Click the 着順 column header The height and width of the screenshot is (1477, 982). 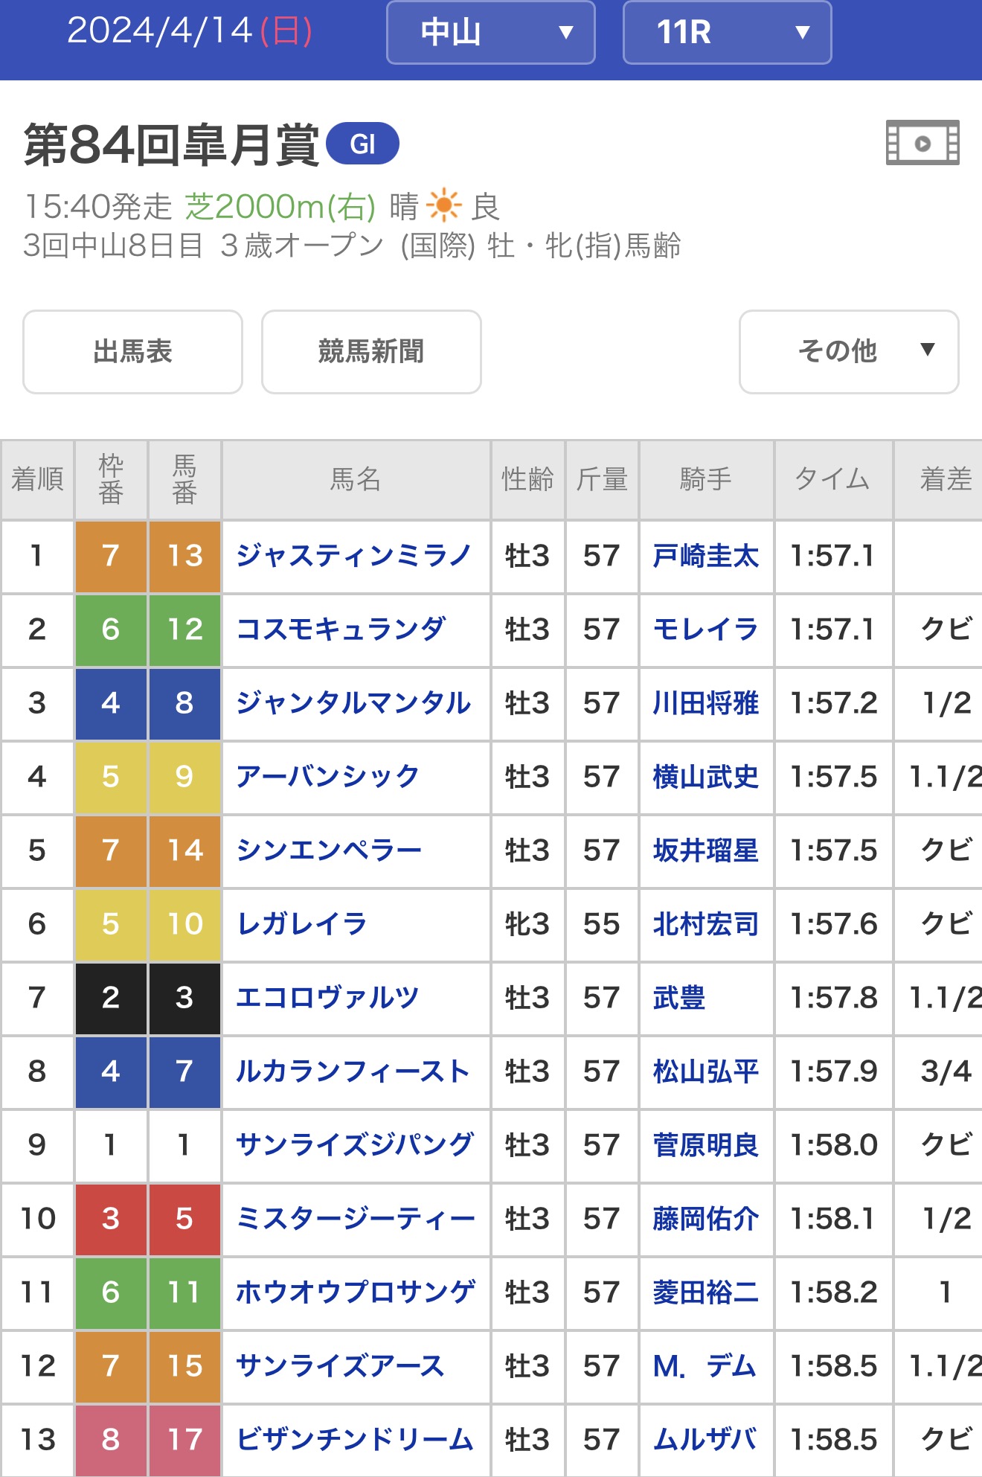coord(37,479)
